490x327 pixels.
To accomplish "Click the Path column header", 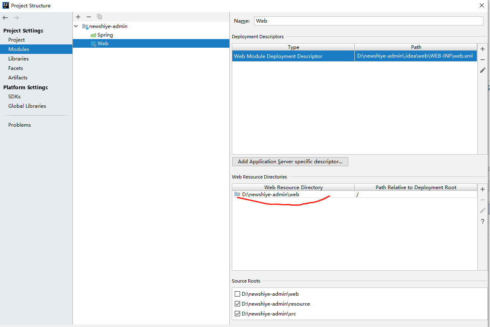I will pos(416,47).
